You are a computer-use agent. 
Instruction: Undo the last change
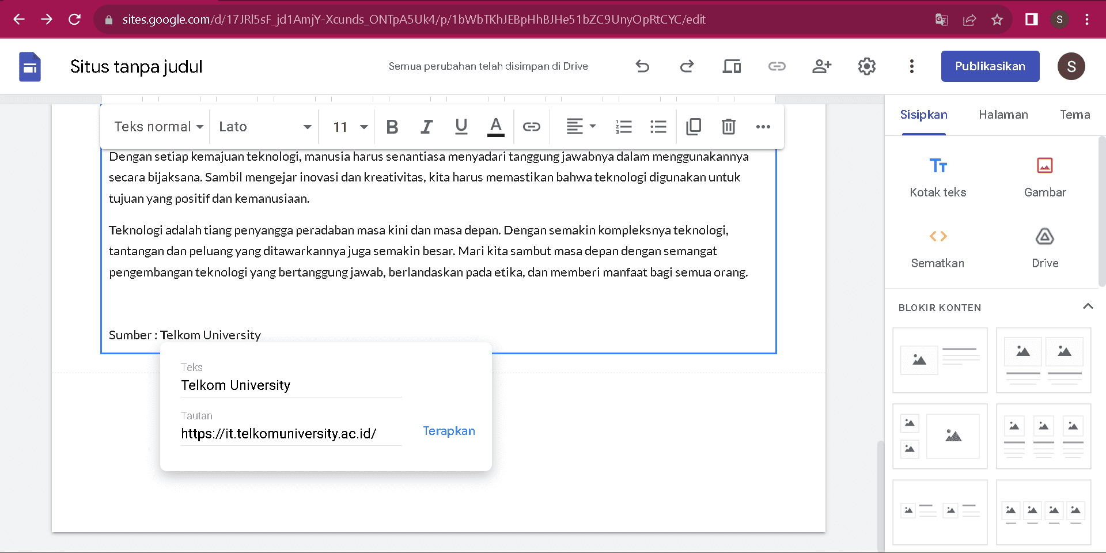[x=642, y=66]
